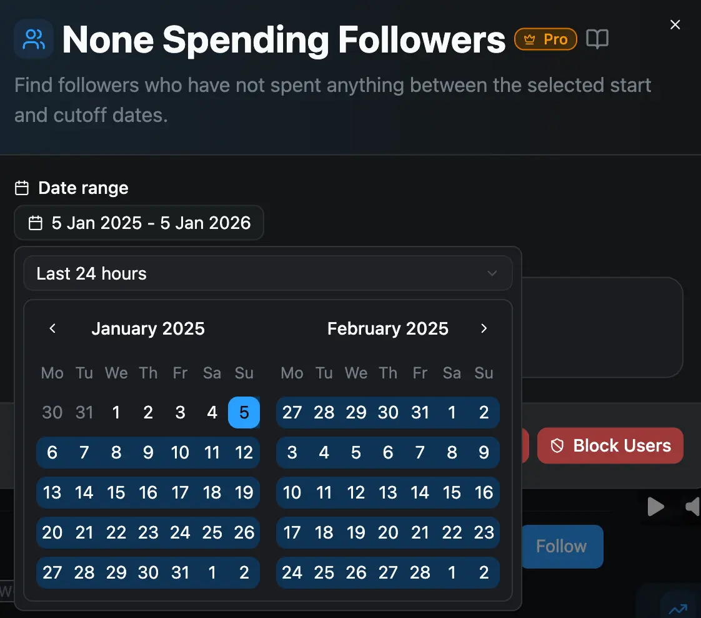This screenshot has width=701, height=618.
Task: Select February 14 on the calendar
Action: (x=420, y=493)
